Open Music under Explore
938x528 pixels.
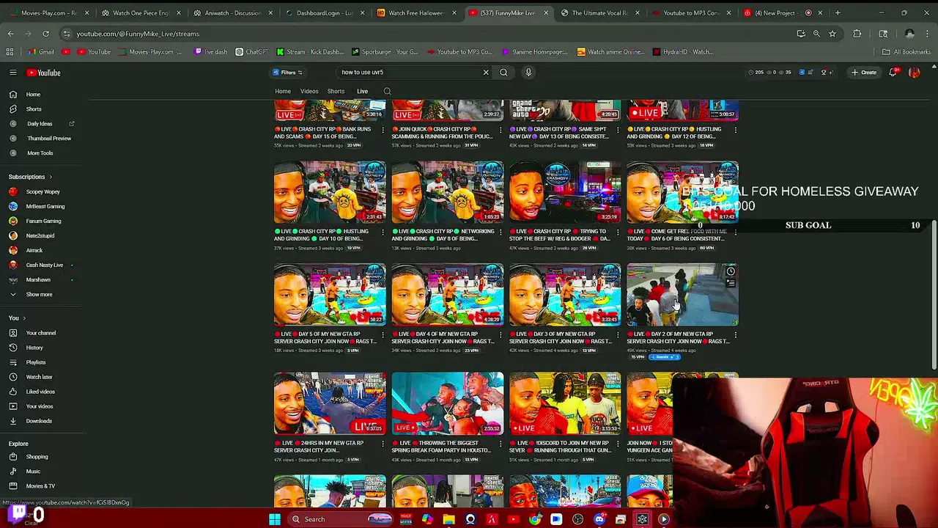point(33,472)
